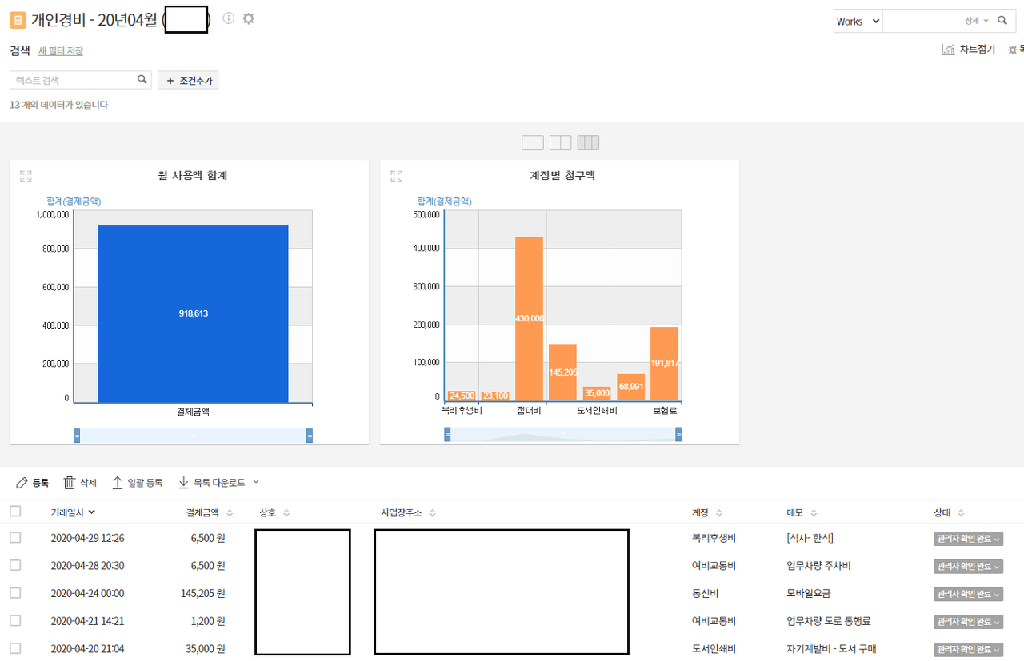The image size is (1024, 661).
Task: Click the 통신비 account cell
Action: pyautogui.click(x=706, y=593)
